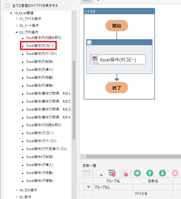Click the ファイル名 variable name cell

[x=152, y=193]
